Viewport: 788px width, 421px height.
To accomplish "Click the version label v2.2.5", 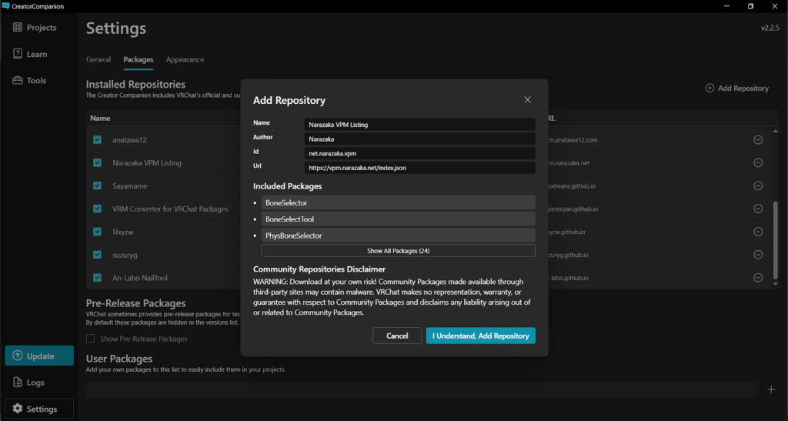I will tap(770, 28).
